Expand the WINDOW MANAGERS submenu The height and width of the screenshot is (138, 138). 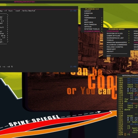tap(117, 42)
